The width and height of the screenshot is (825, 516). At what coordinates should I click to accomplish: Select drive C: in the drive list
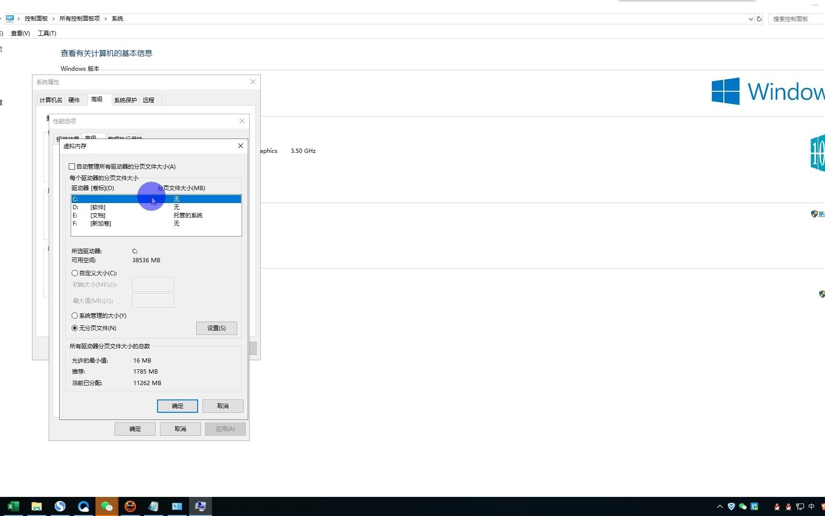(x=156, y=199)
